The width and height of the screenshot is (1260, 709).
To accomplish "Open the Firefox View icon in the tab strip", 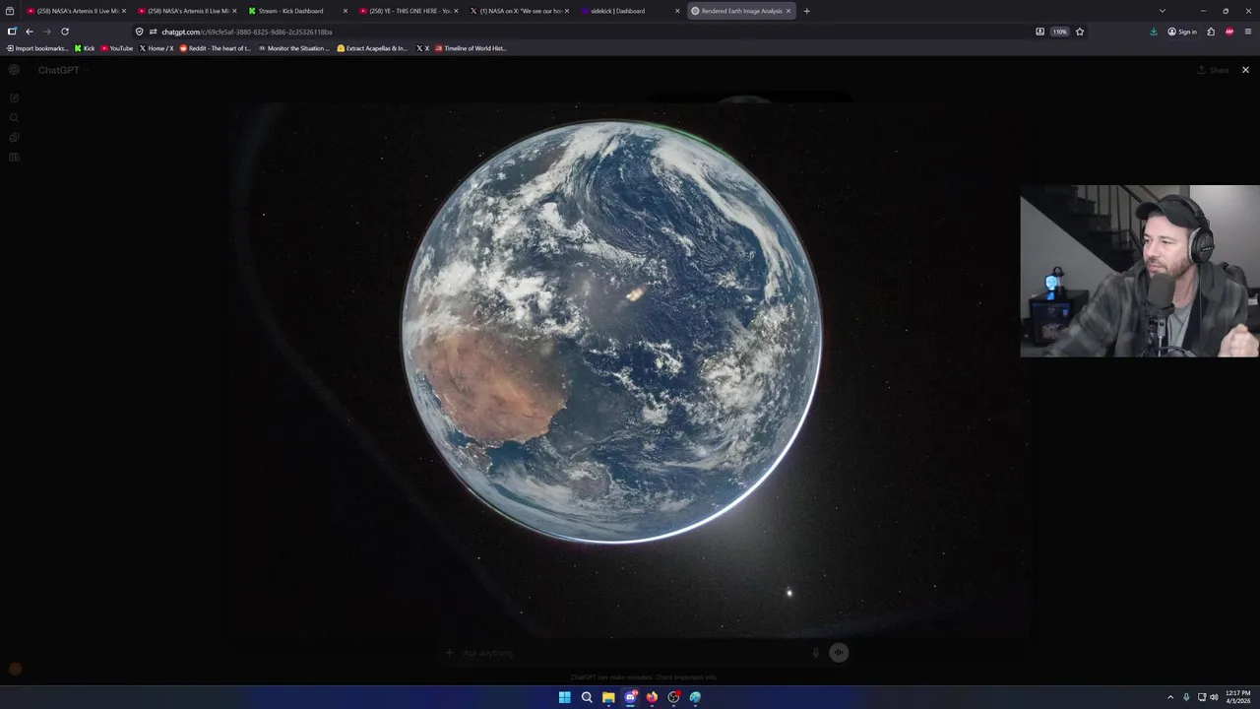I will (x=10, y=11).
